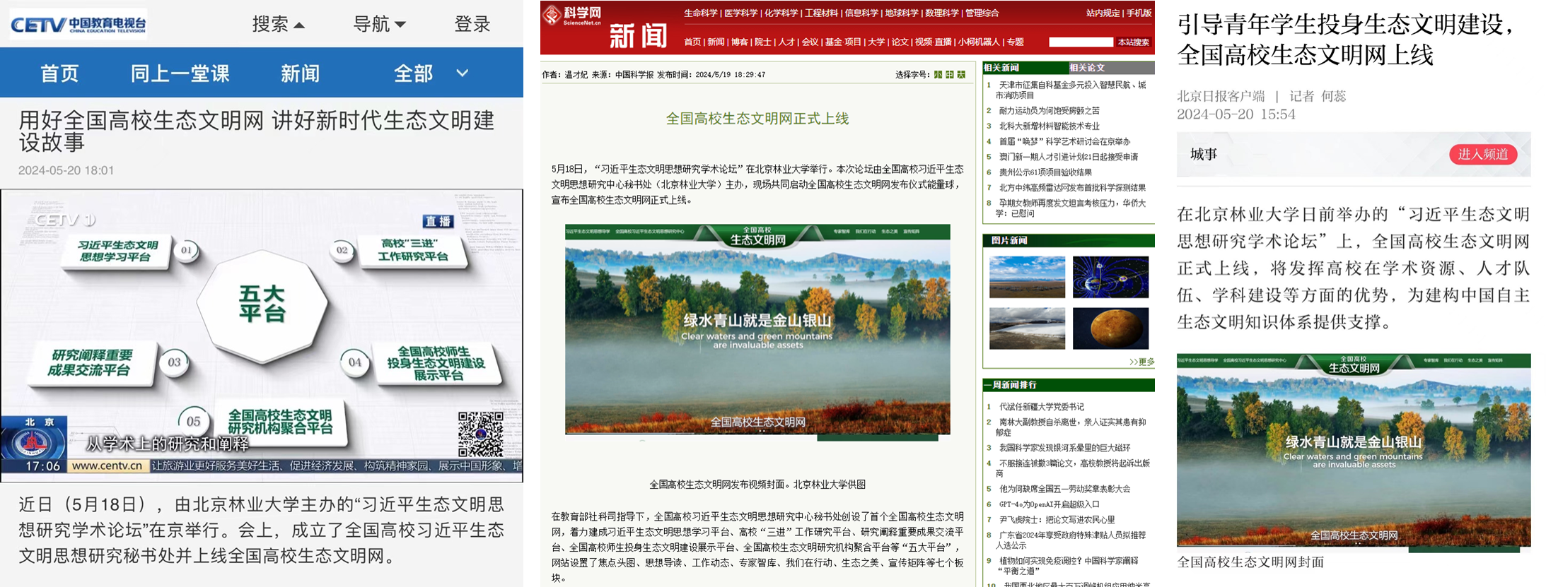Viewport: 1546px width, 587px height.
Task: Switch to the 相关论文 tab
Action: click(1086, 68)
